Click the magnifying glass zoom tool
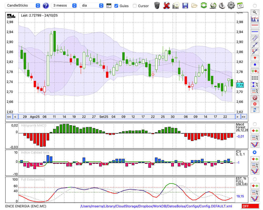Image resolution: width=263 pixels, height=210 pixels. (255, 12)
